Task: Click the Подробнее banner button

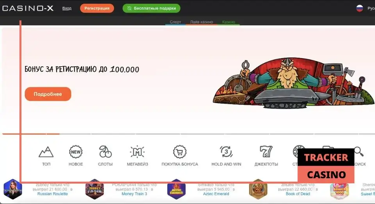Action: tap(48, 94)
